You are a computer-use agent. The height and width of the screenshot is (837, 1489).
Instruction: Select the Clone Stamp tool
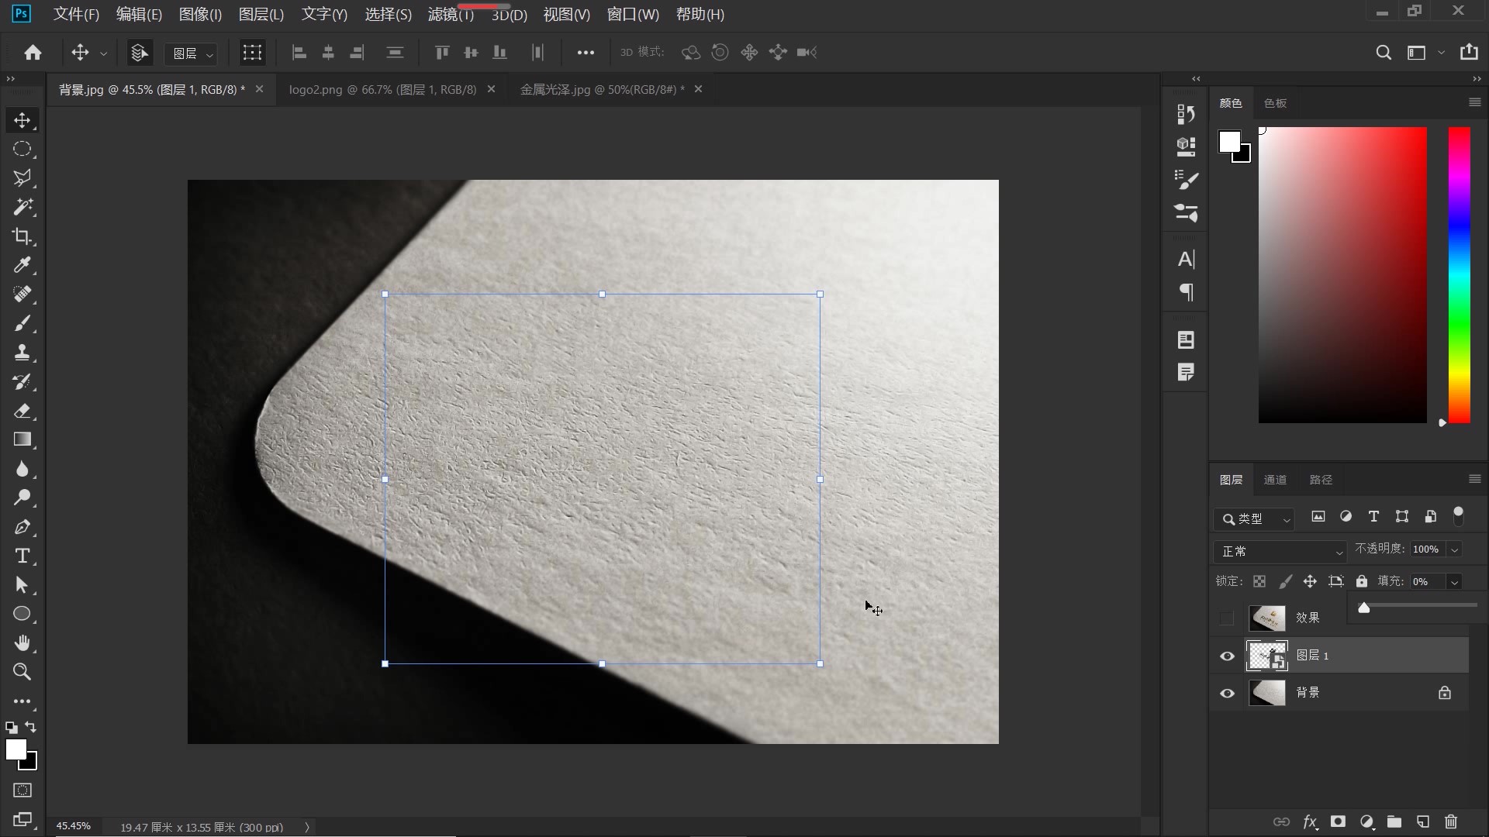[x=22, y=353]
